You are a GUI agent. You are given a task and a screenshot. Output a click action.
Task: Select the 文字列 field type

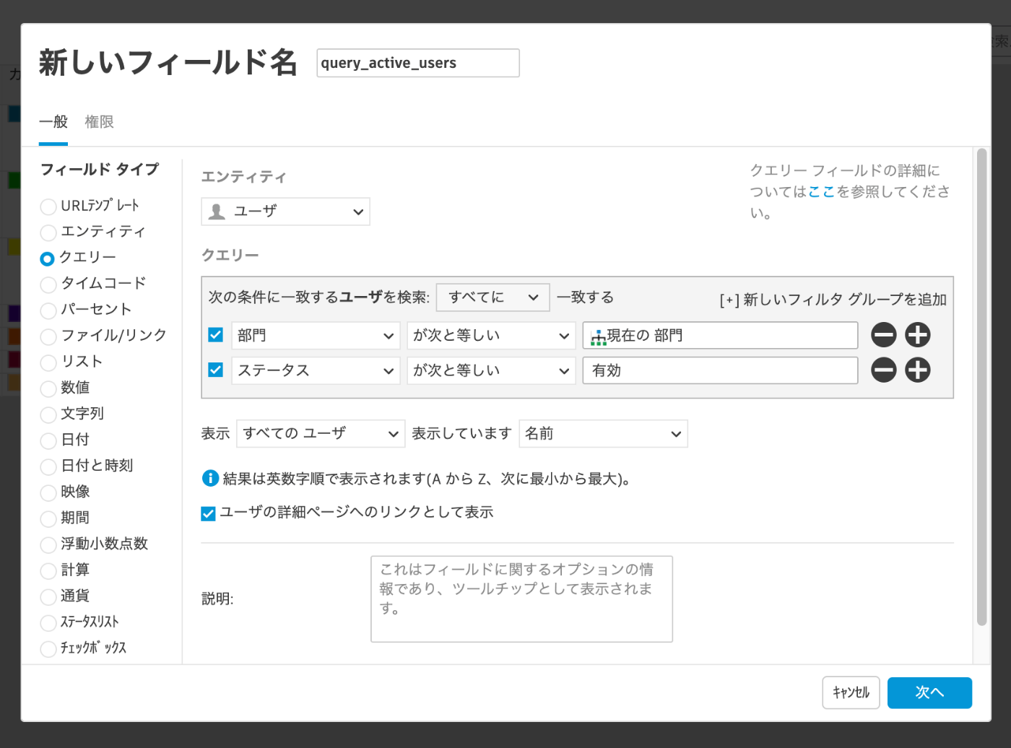click(x=48, y=414)
